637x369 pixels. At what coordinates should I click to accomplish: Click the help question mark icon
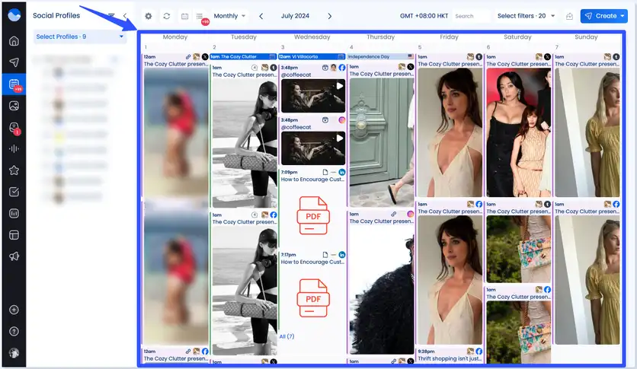(x=13, y=331)
